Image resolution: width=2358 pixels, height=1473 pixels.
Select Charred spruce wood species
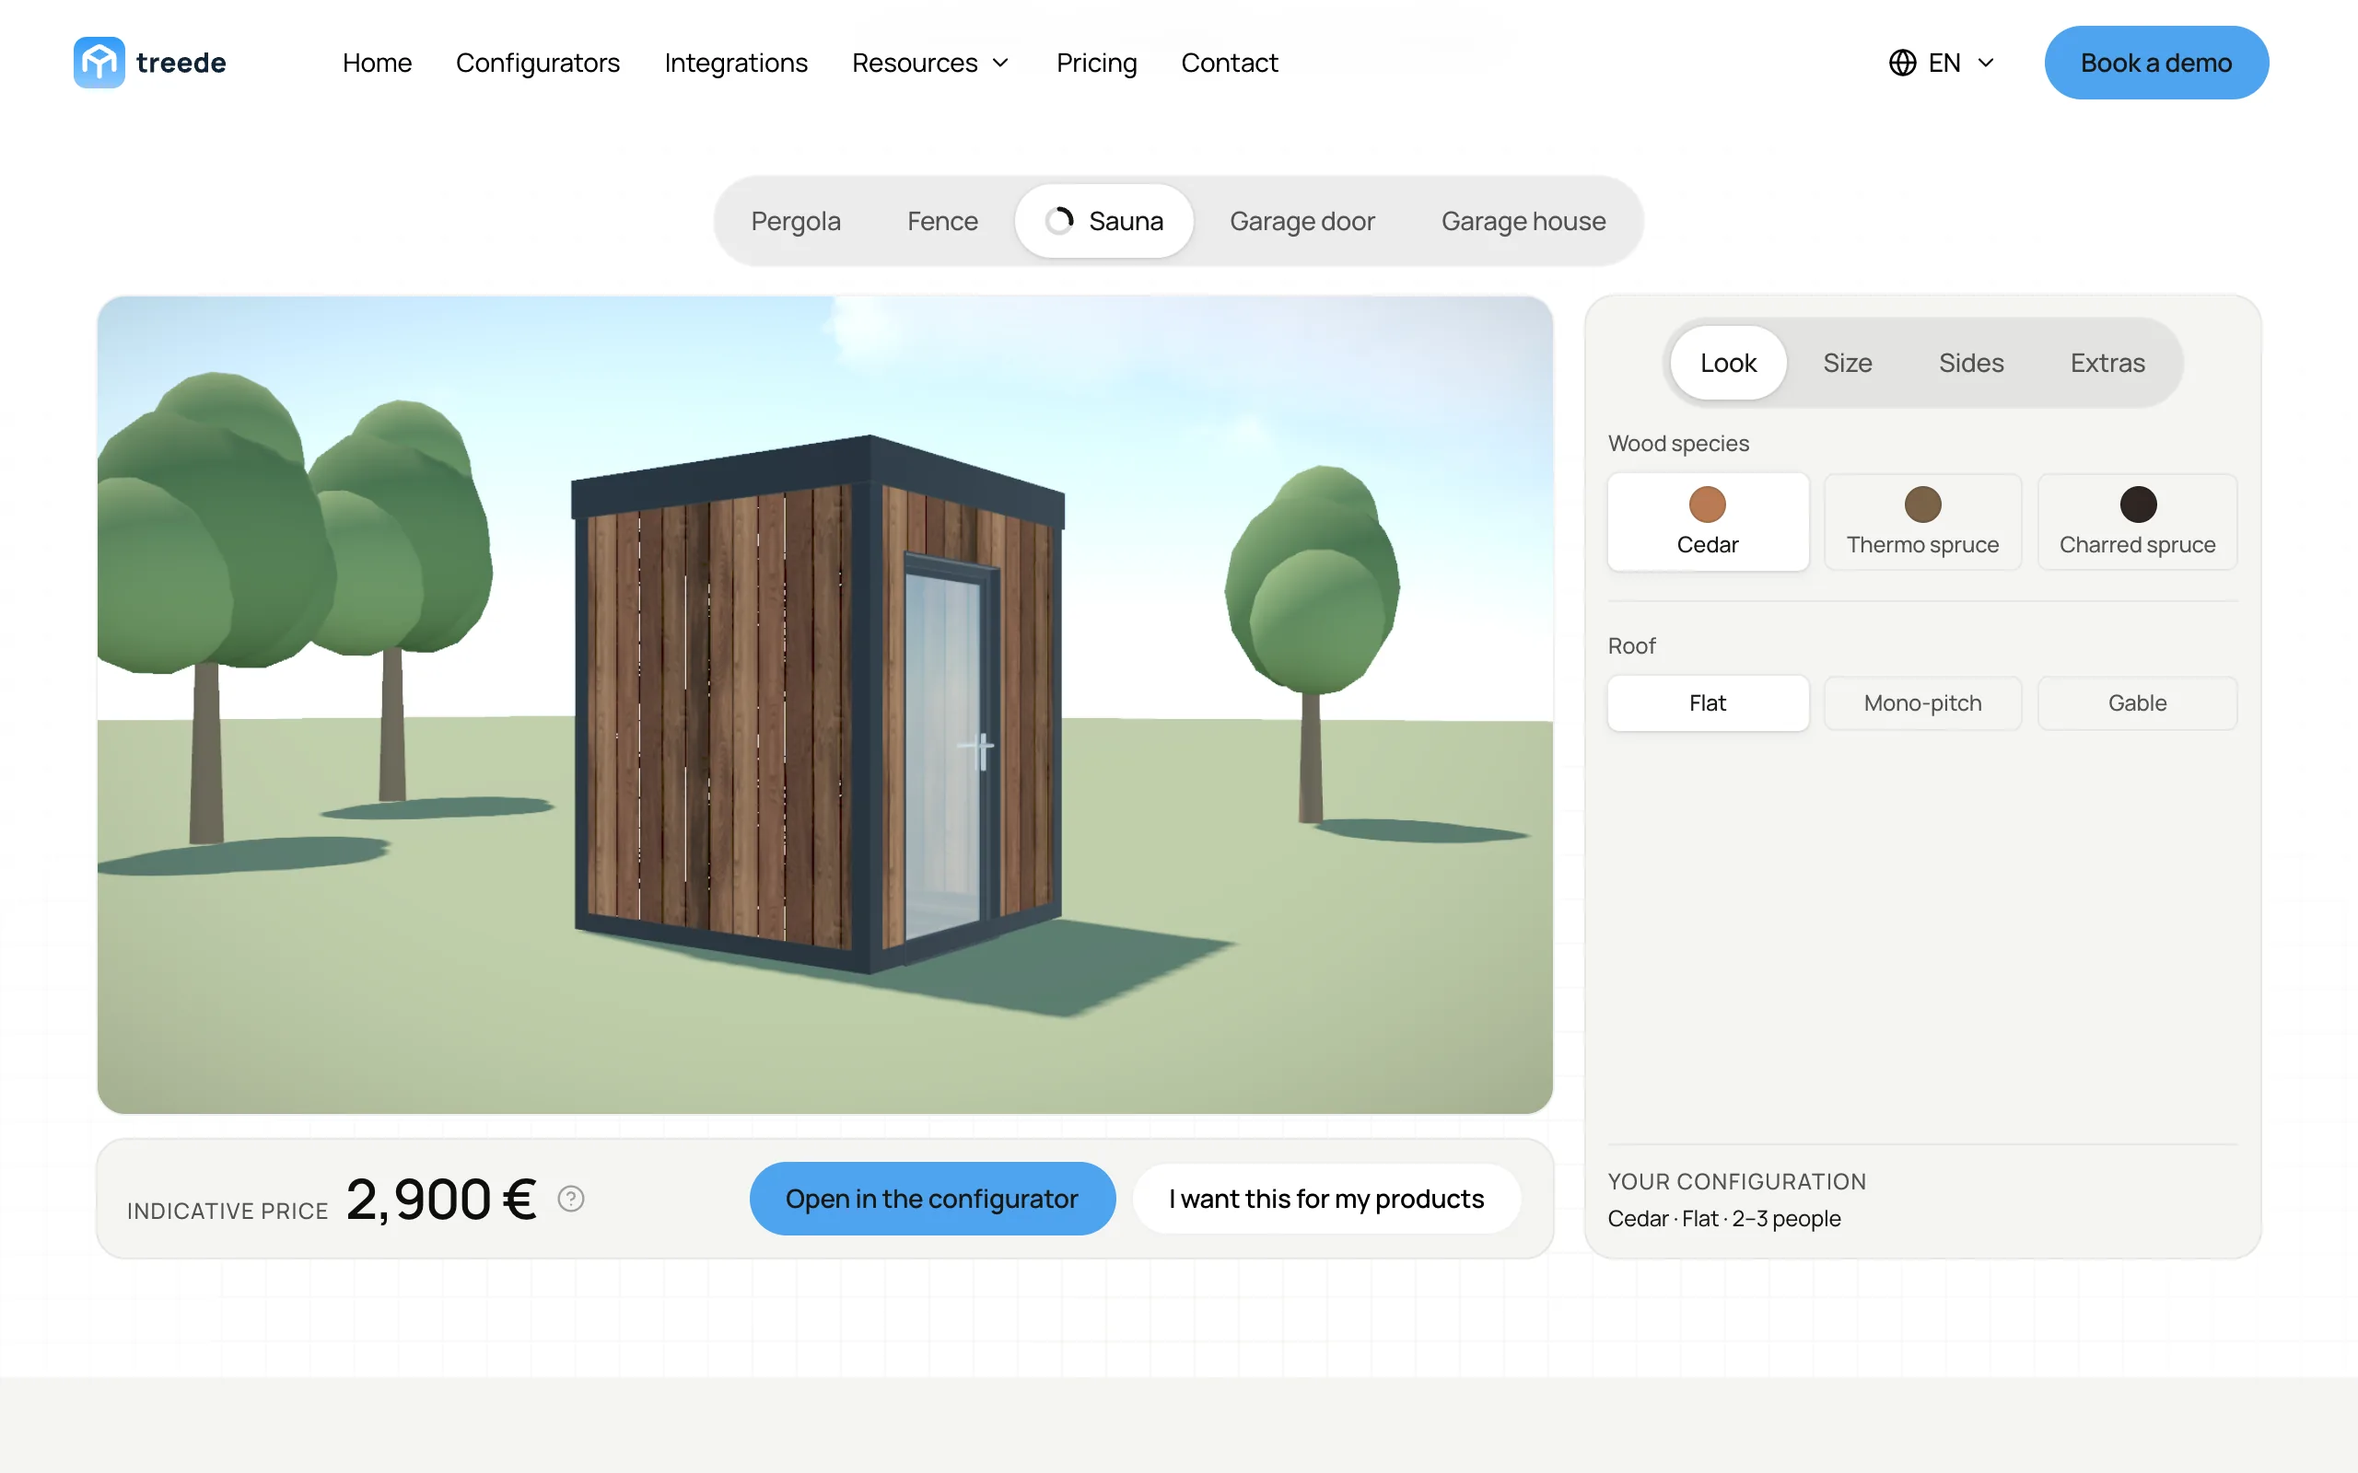click(x=2138, y=522)
